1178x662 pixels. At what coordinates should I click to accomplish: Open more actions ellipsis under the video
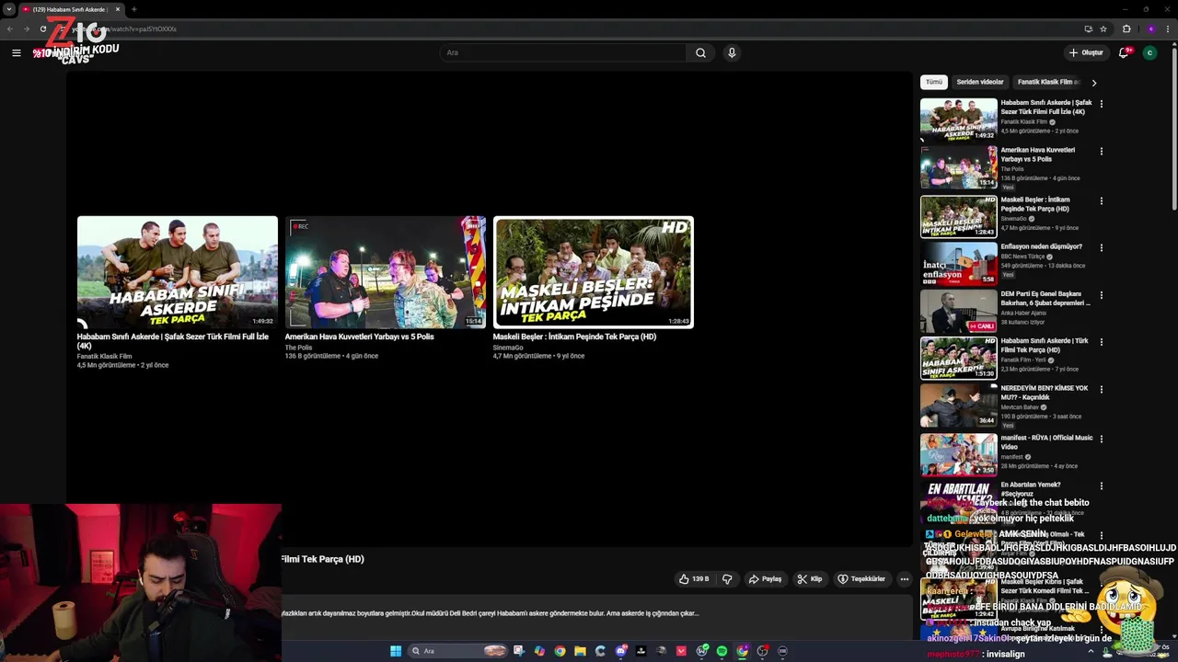[905, 579]
